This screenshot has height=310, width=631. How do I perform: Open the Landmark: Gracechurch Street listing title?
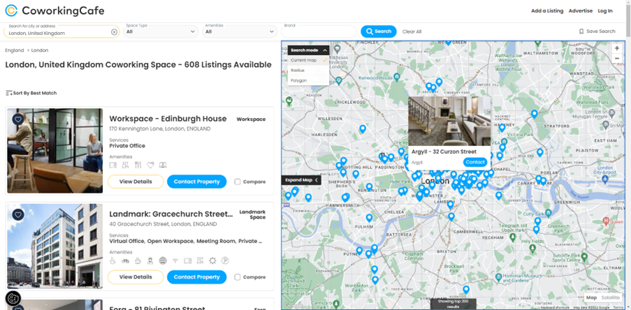coord(171,214)
